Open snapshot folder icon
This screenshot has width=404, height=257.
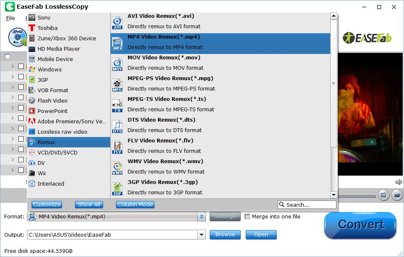point(397,195)
